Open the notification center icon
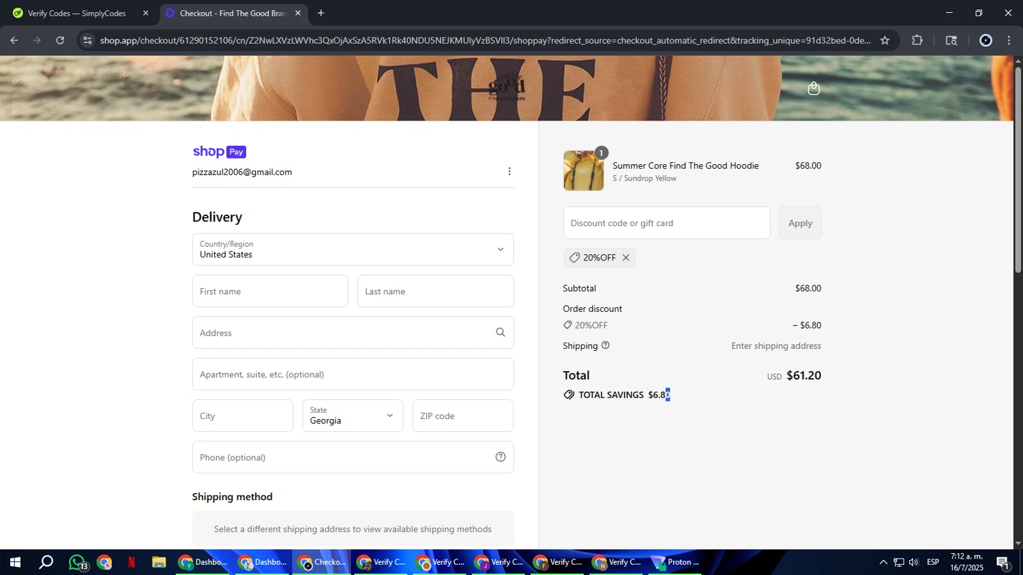 pos(1003,562)
